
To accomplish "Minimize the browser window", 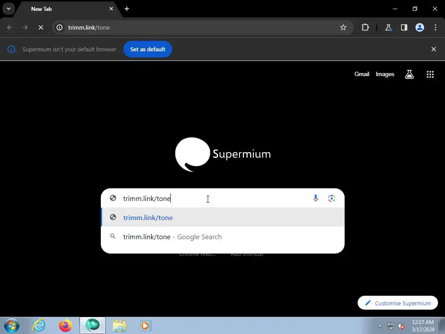I will coord(395,9).
